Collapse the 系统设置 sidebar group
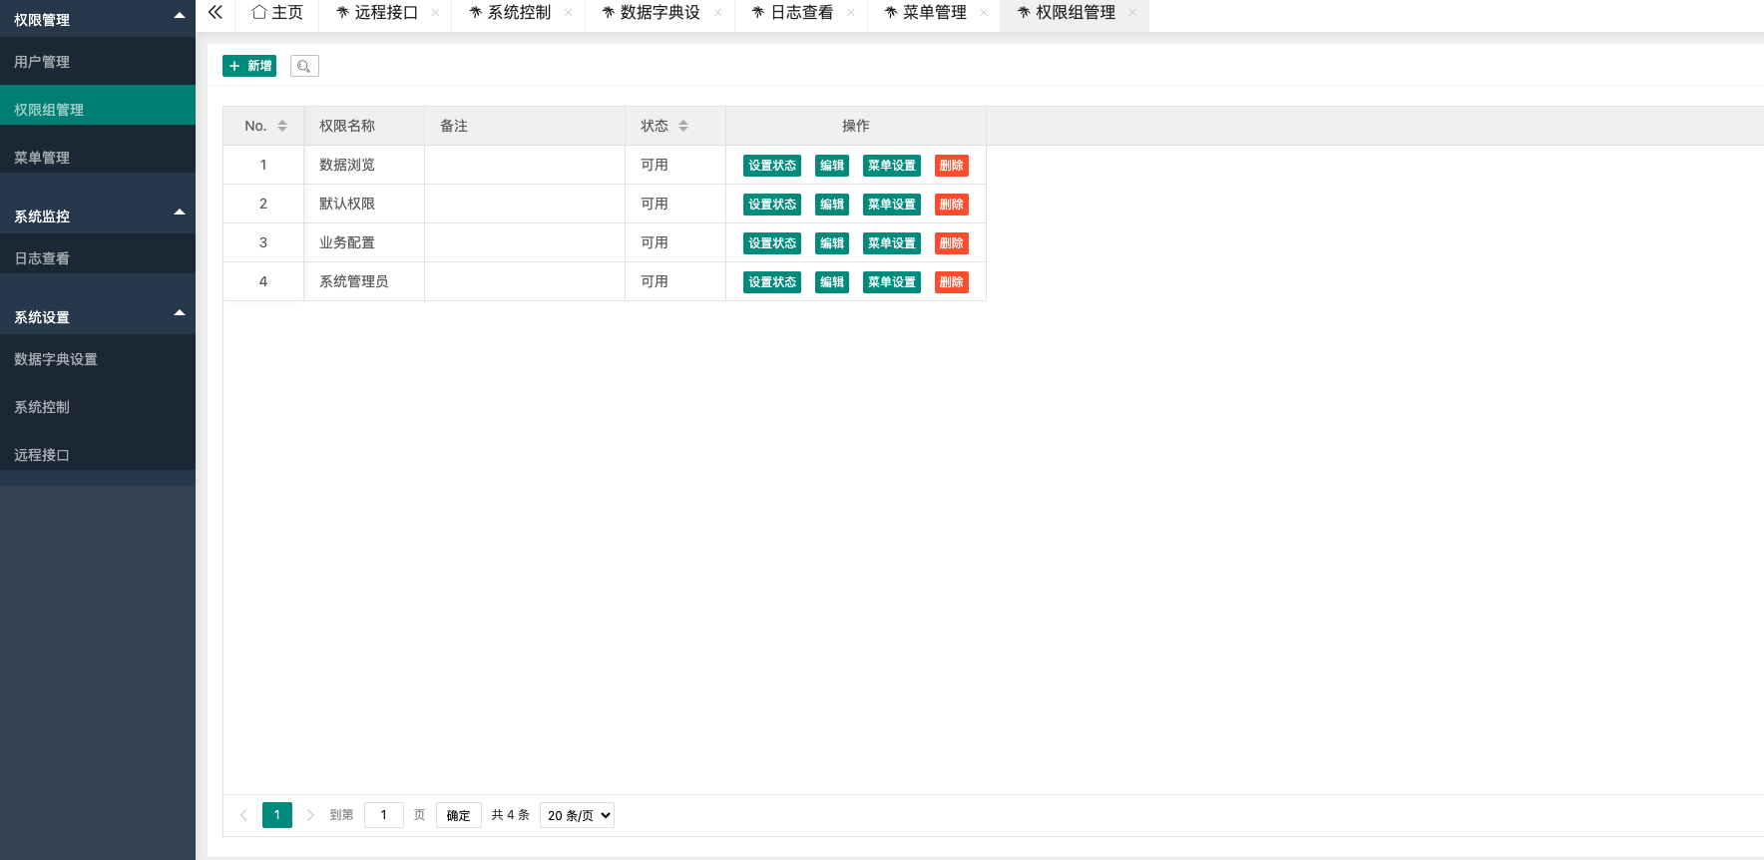The width and height of the screenshot is (1764, 860). 180,313
